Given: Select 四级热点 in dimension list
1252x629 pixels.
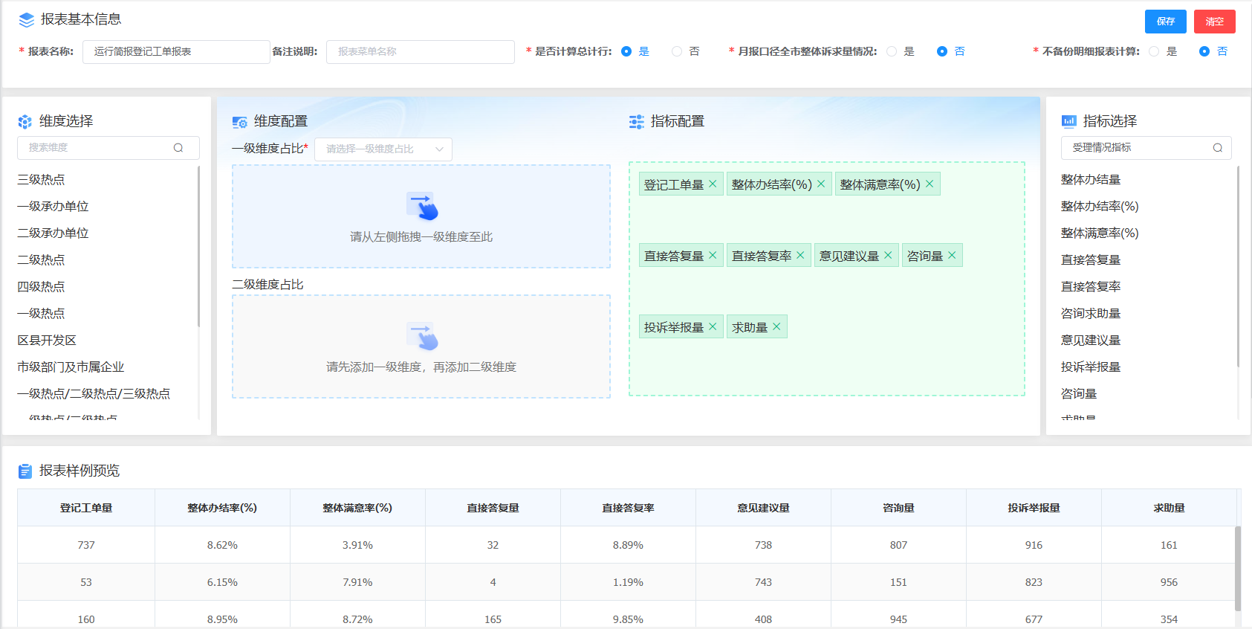Looking at the screenshot, I should click(41, 286).
